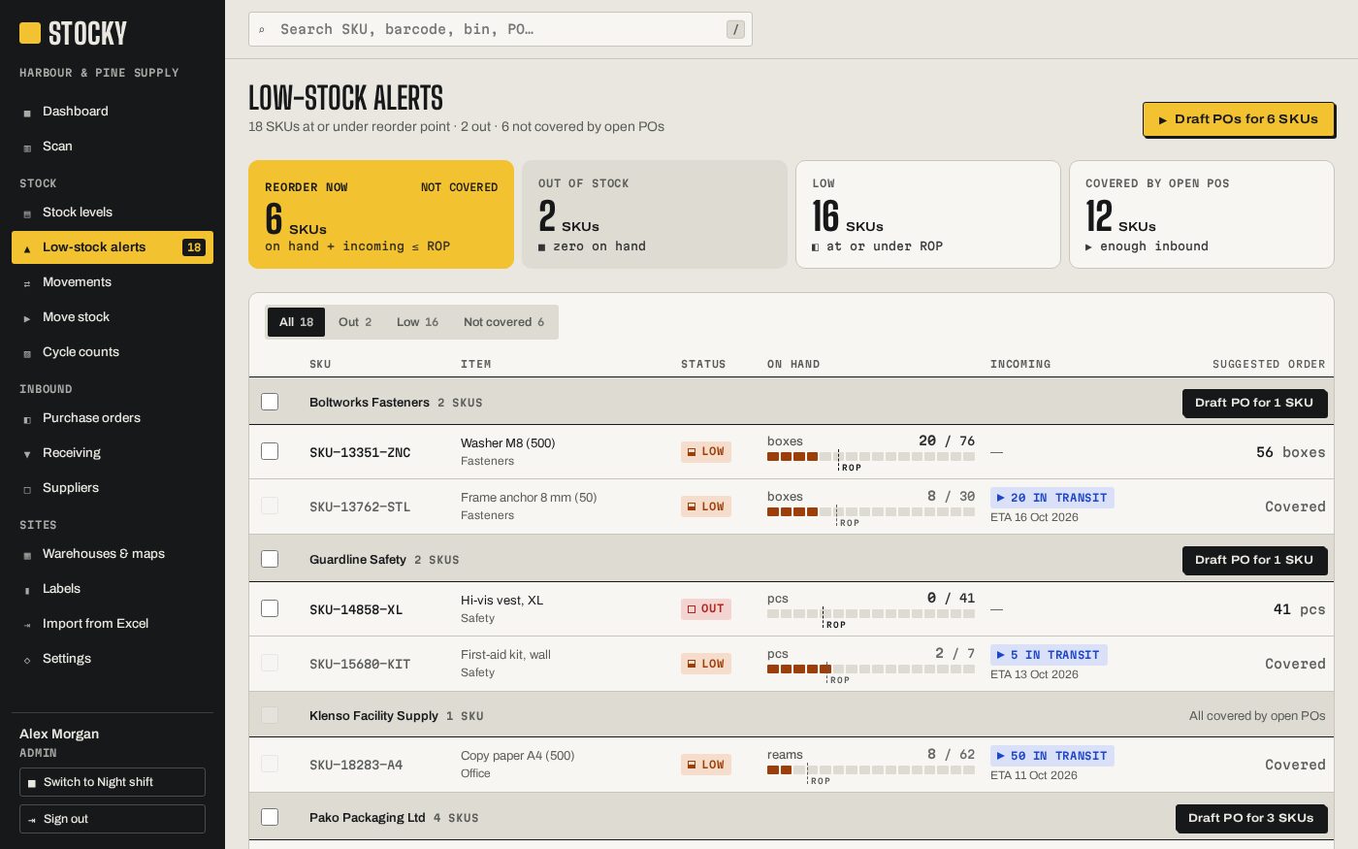Open the Low 16 SKUs card
This screenshot has height=849, width=1358.
point(928,214)
